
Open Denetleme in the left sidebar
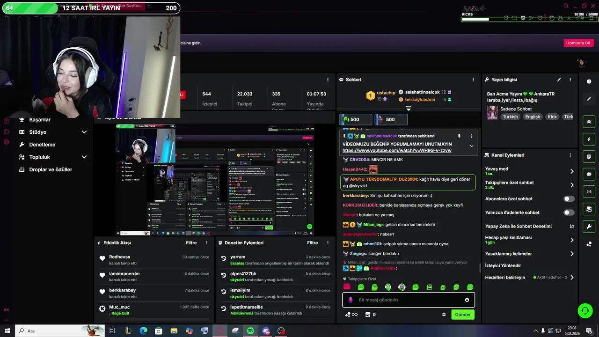(42, 145)
